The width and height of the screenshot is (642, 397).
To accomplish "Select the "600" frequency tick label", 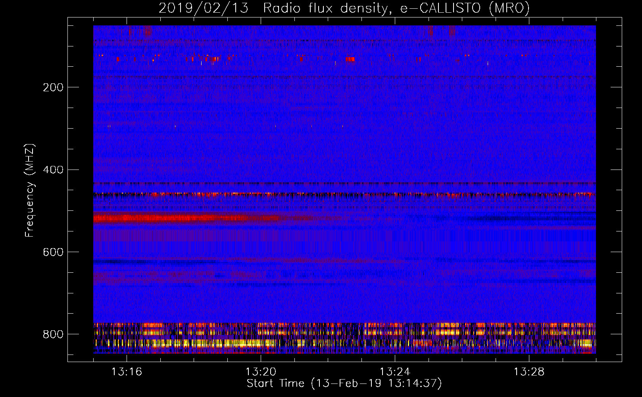I will [x=53, y=252].
